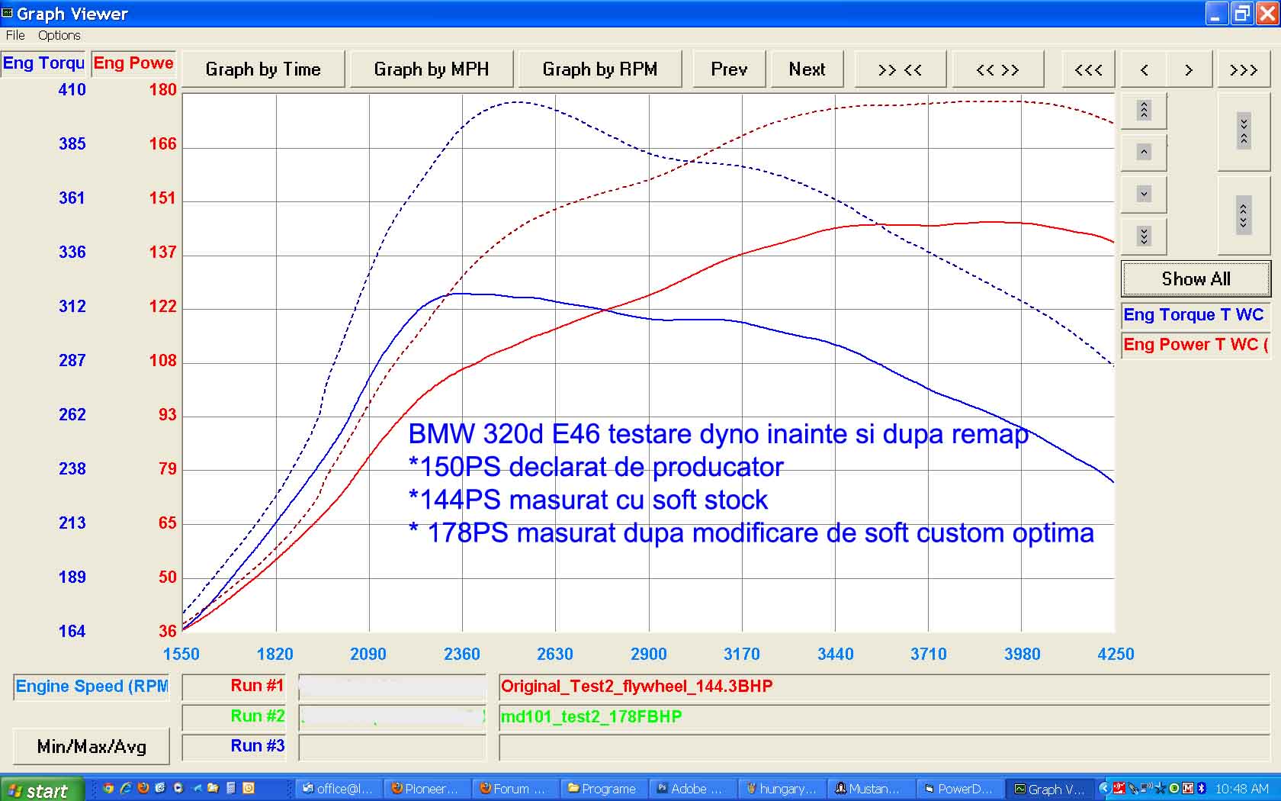Click the Eng Powe axis header

[x=133, y=63]
